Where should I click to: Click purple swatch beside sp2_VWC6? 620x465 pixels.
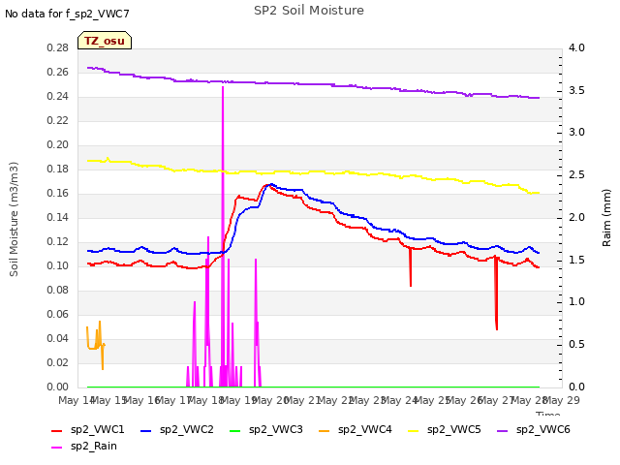(x=502, y=430)
